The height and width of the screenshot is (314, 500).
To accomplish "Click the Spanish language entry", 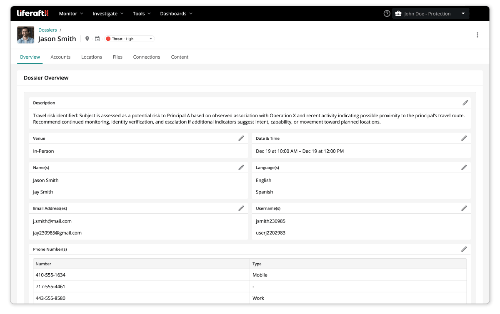I will [264, 192].
